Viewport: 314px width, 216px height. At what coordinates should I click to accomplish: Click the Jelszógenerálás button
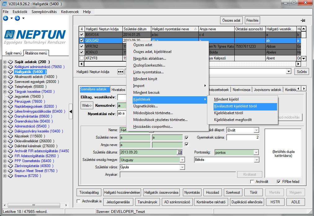click(118, 202)
